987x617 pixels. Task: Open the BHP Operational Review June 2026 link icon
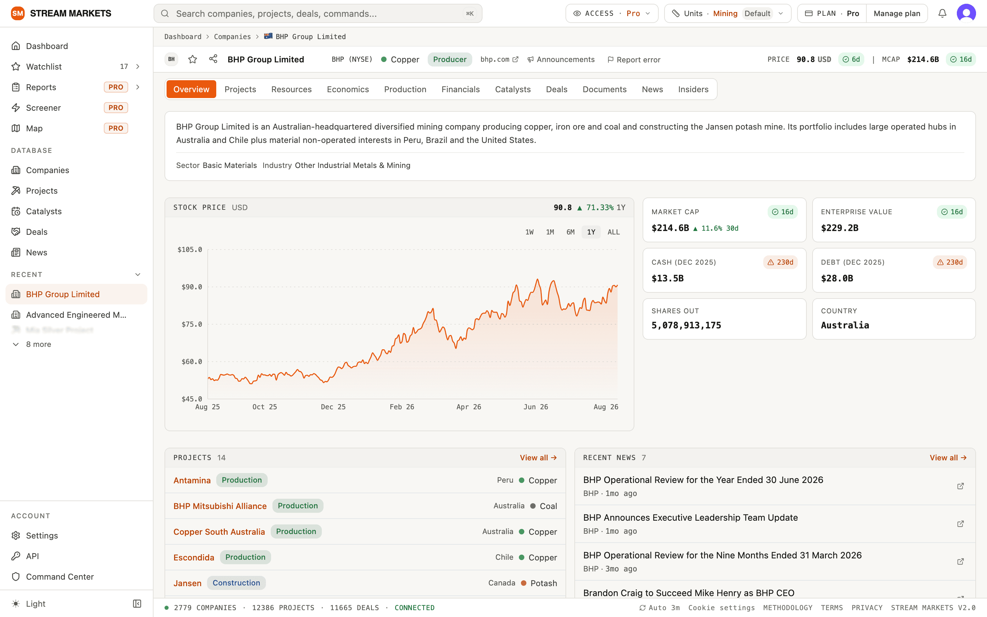(x=960, y=486)
